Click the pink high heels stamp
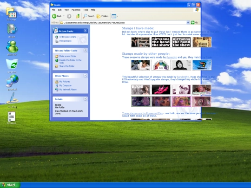 tap(161, 90)
